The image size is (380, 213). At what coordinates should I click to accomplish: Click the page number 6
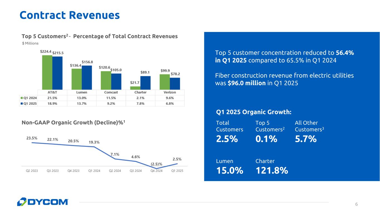point(356,204)
